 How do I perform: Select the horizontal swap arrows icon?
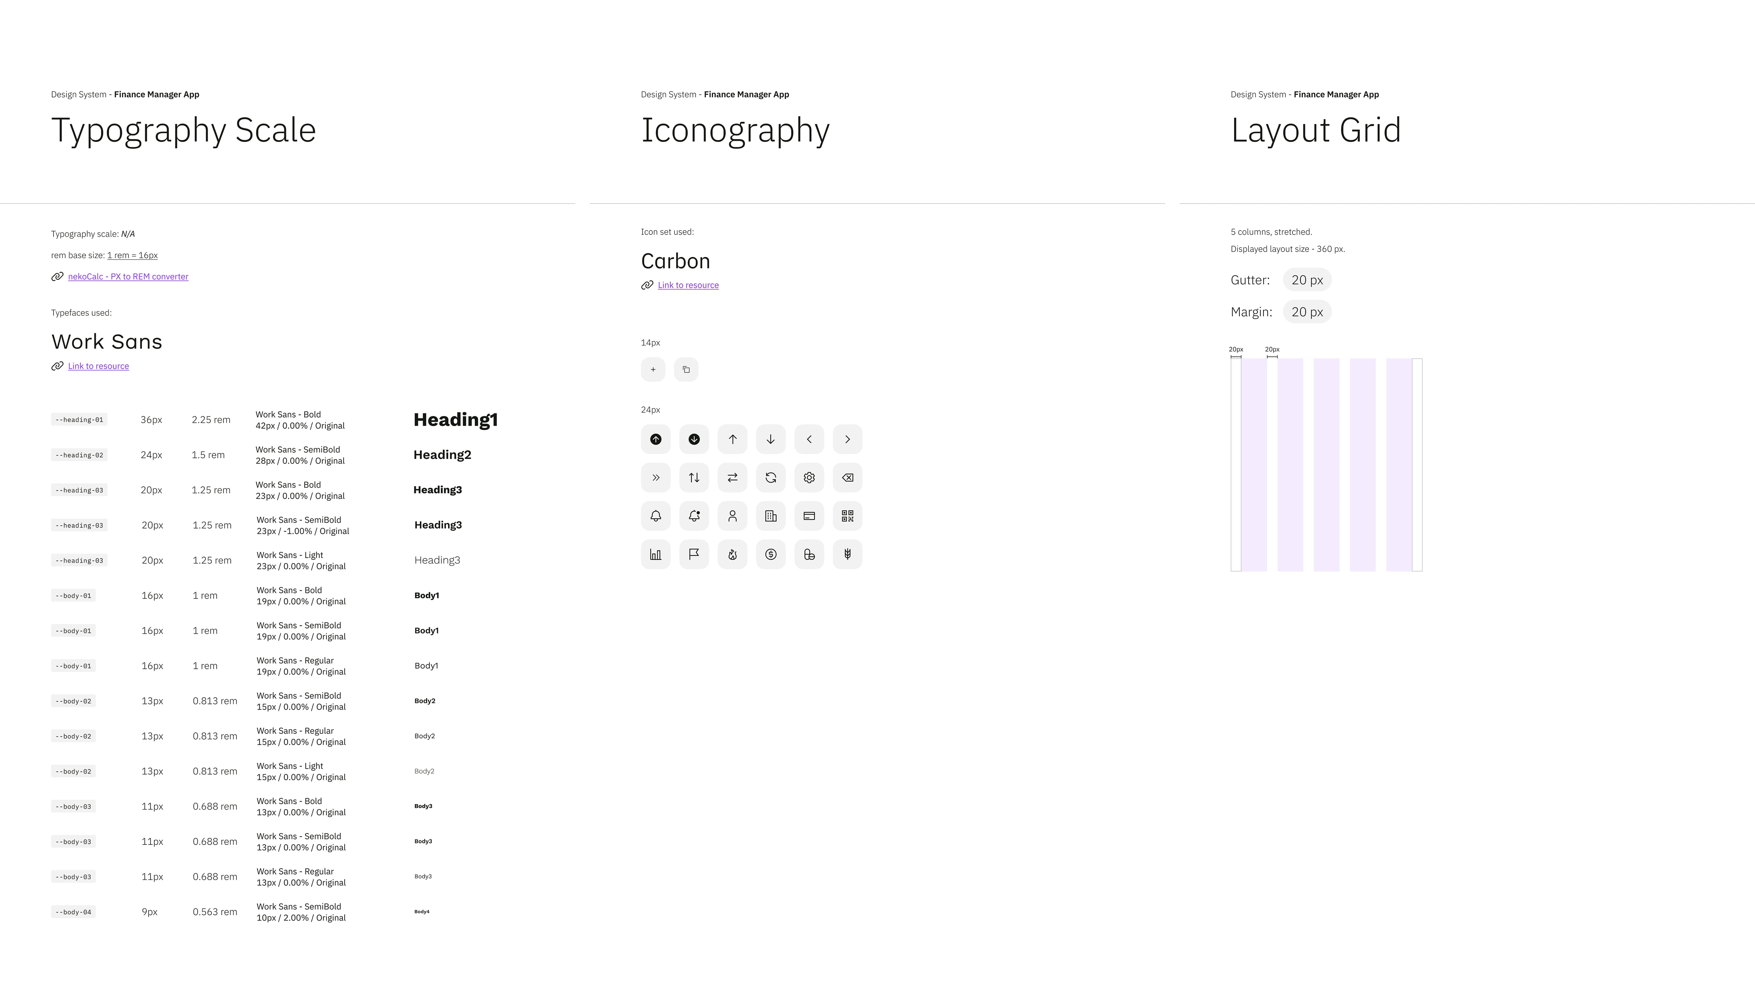732,477
